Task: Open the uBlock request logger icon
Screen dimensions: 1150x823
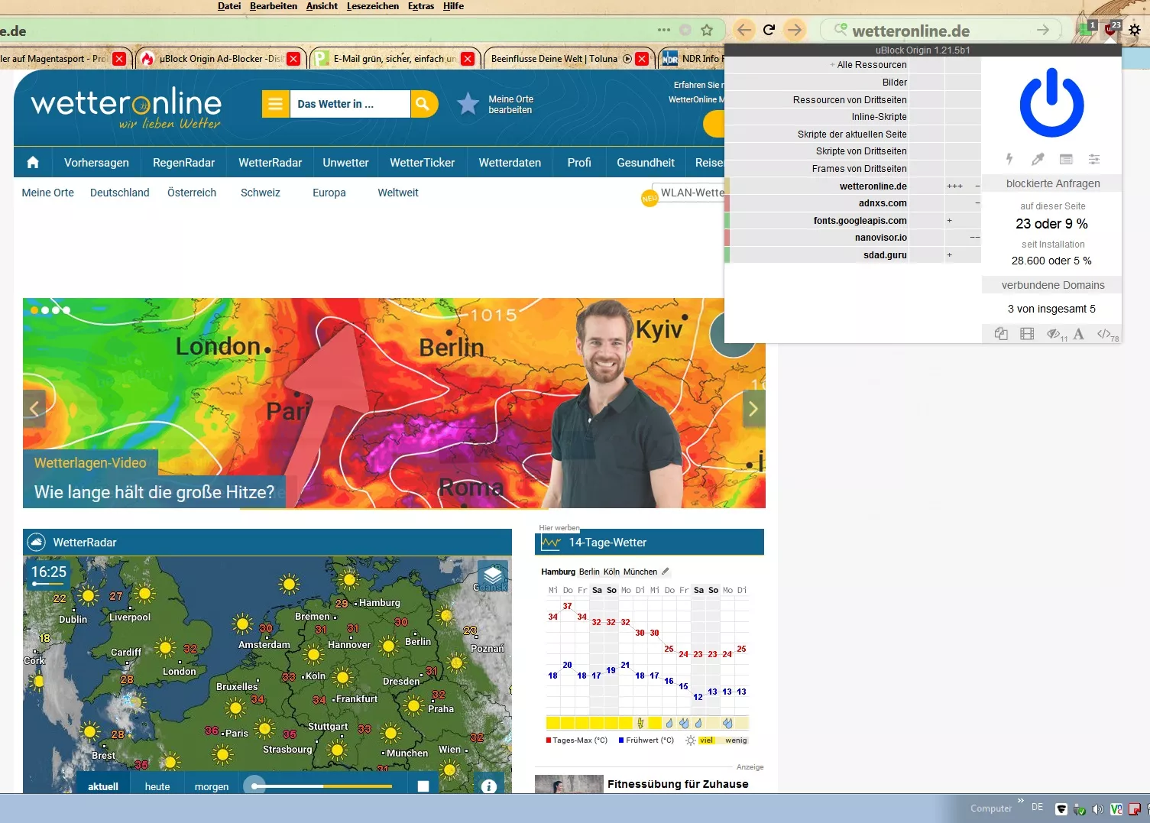Action: 1066,159
